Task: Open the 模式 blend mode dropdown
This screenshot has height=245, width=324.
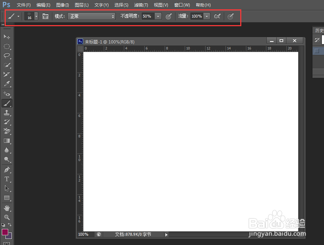Action: pos(91,16)
